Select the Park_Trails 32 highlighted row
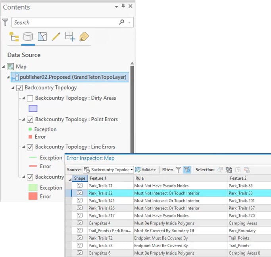271x257 pixels. click(168, 193)
